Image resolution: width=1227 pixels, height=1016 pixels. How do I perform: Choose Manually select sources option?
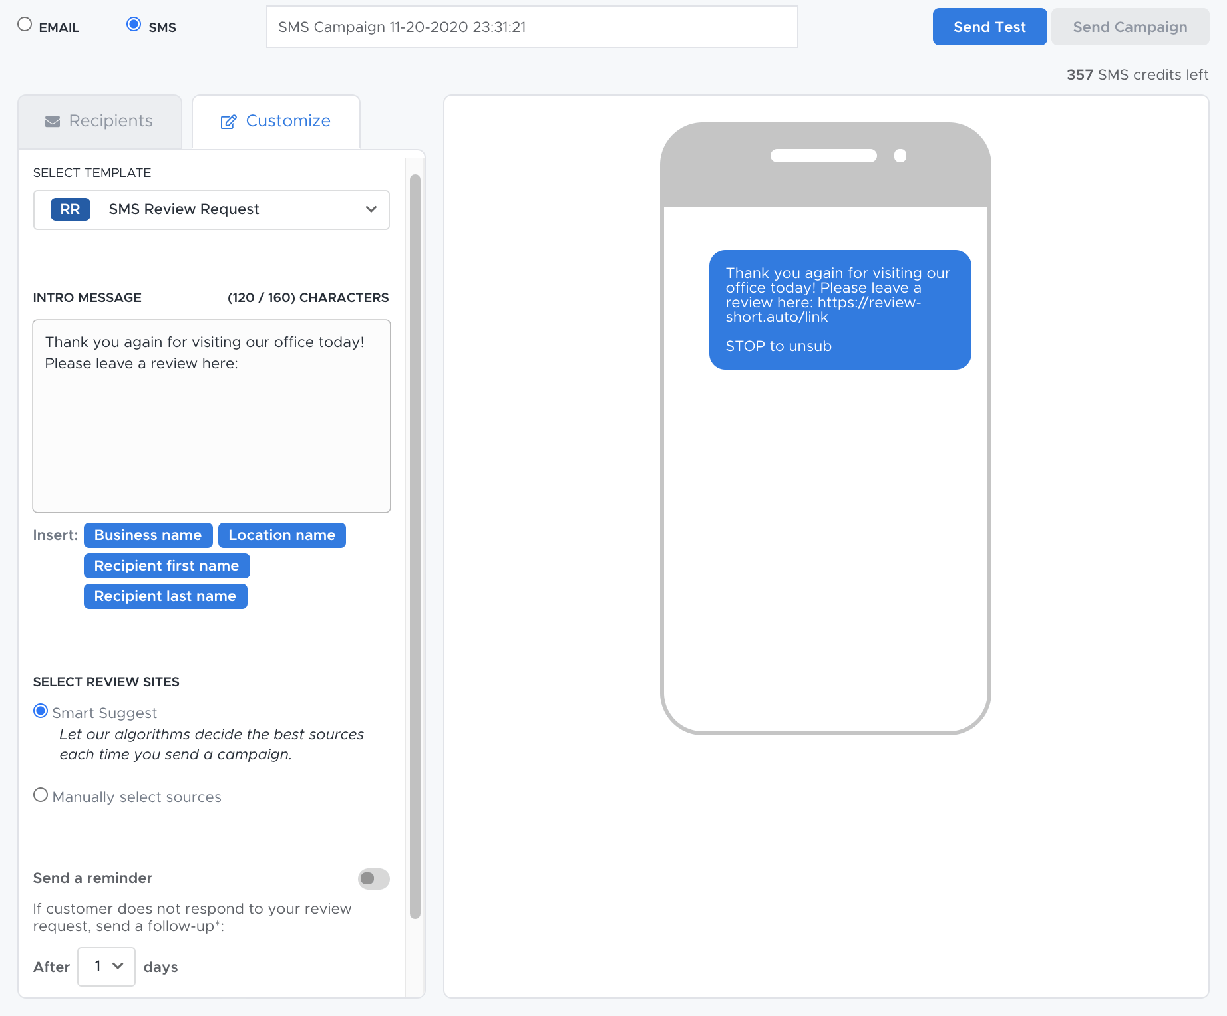[x=40, y=795]
